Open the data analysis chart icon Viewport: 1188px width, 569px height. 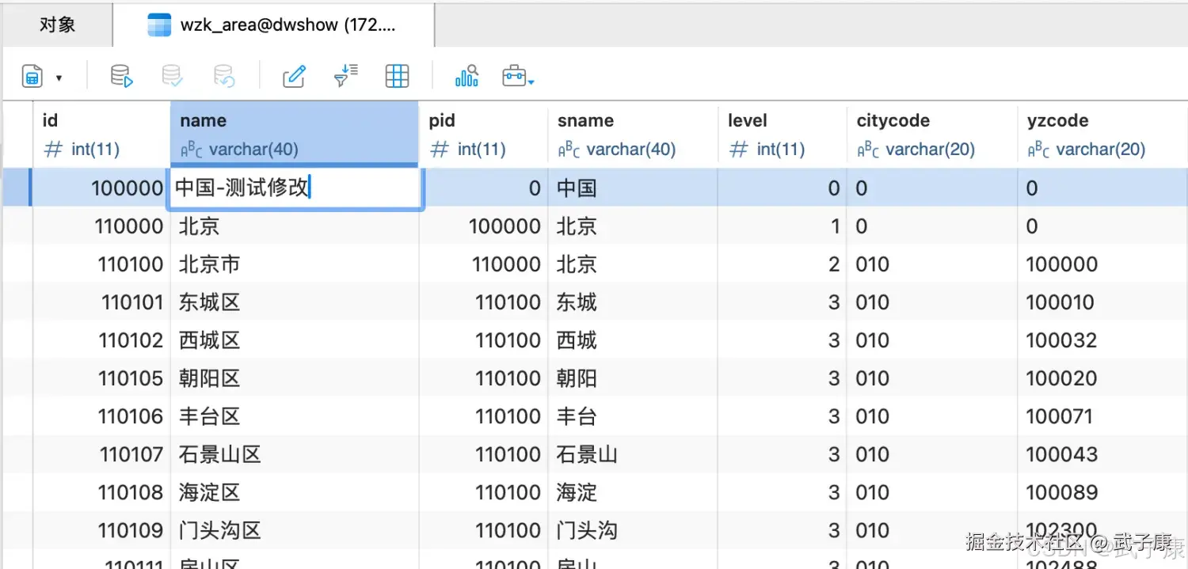click(x=466, y=76)
